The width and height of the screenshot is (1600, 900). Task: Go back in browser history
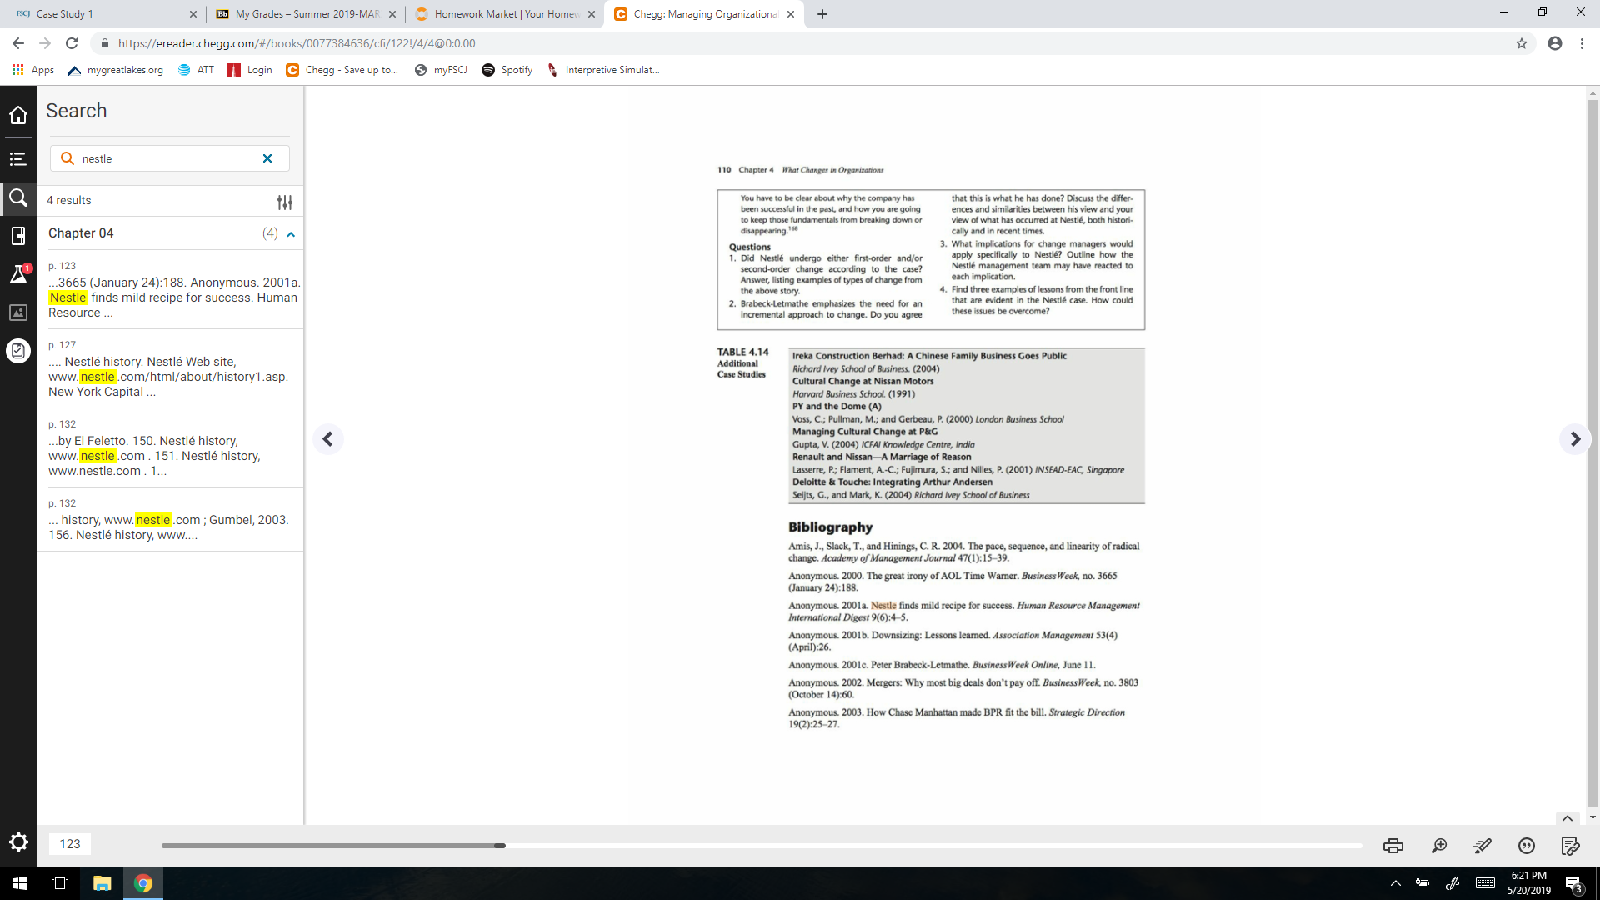(x=18, y=43)
